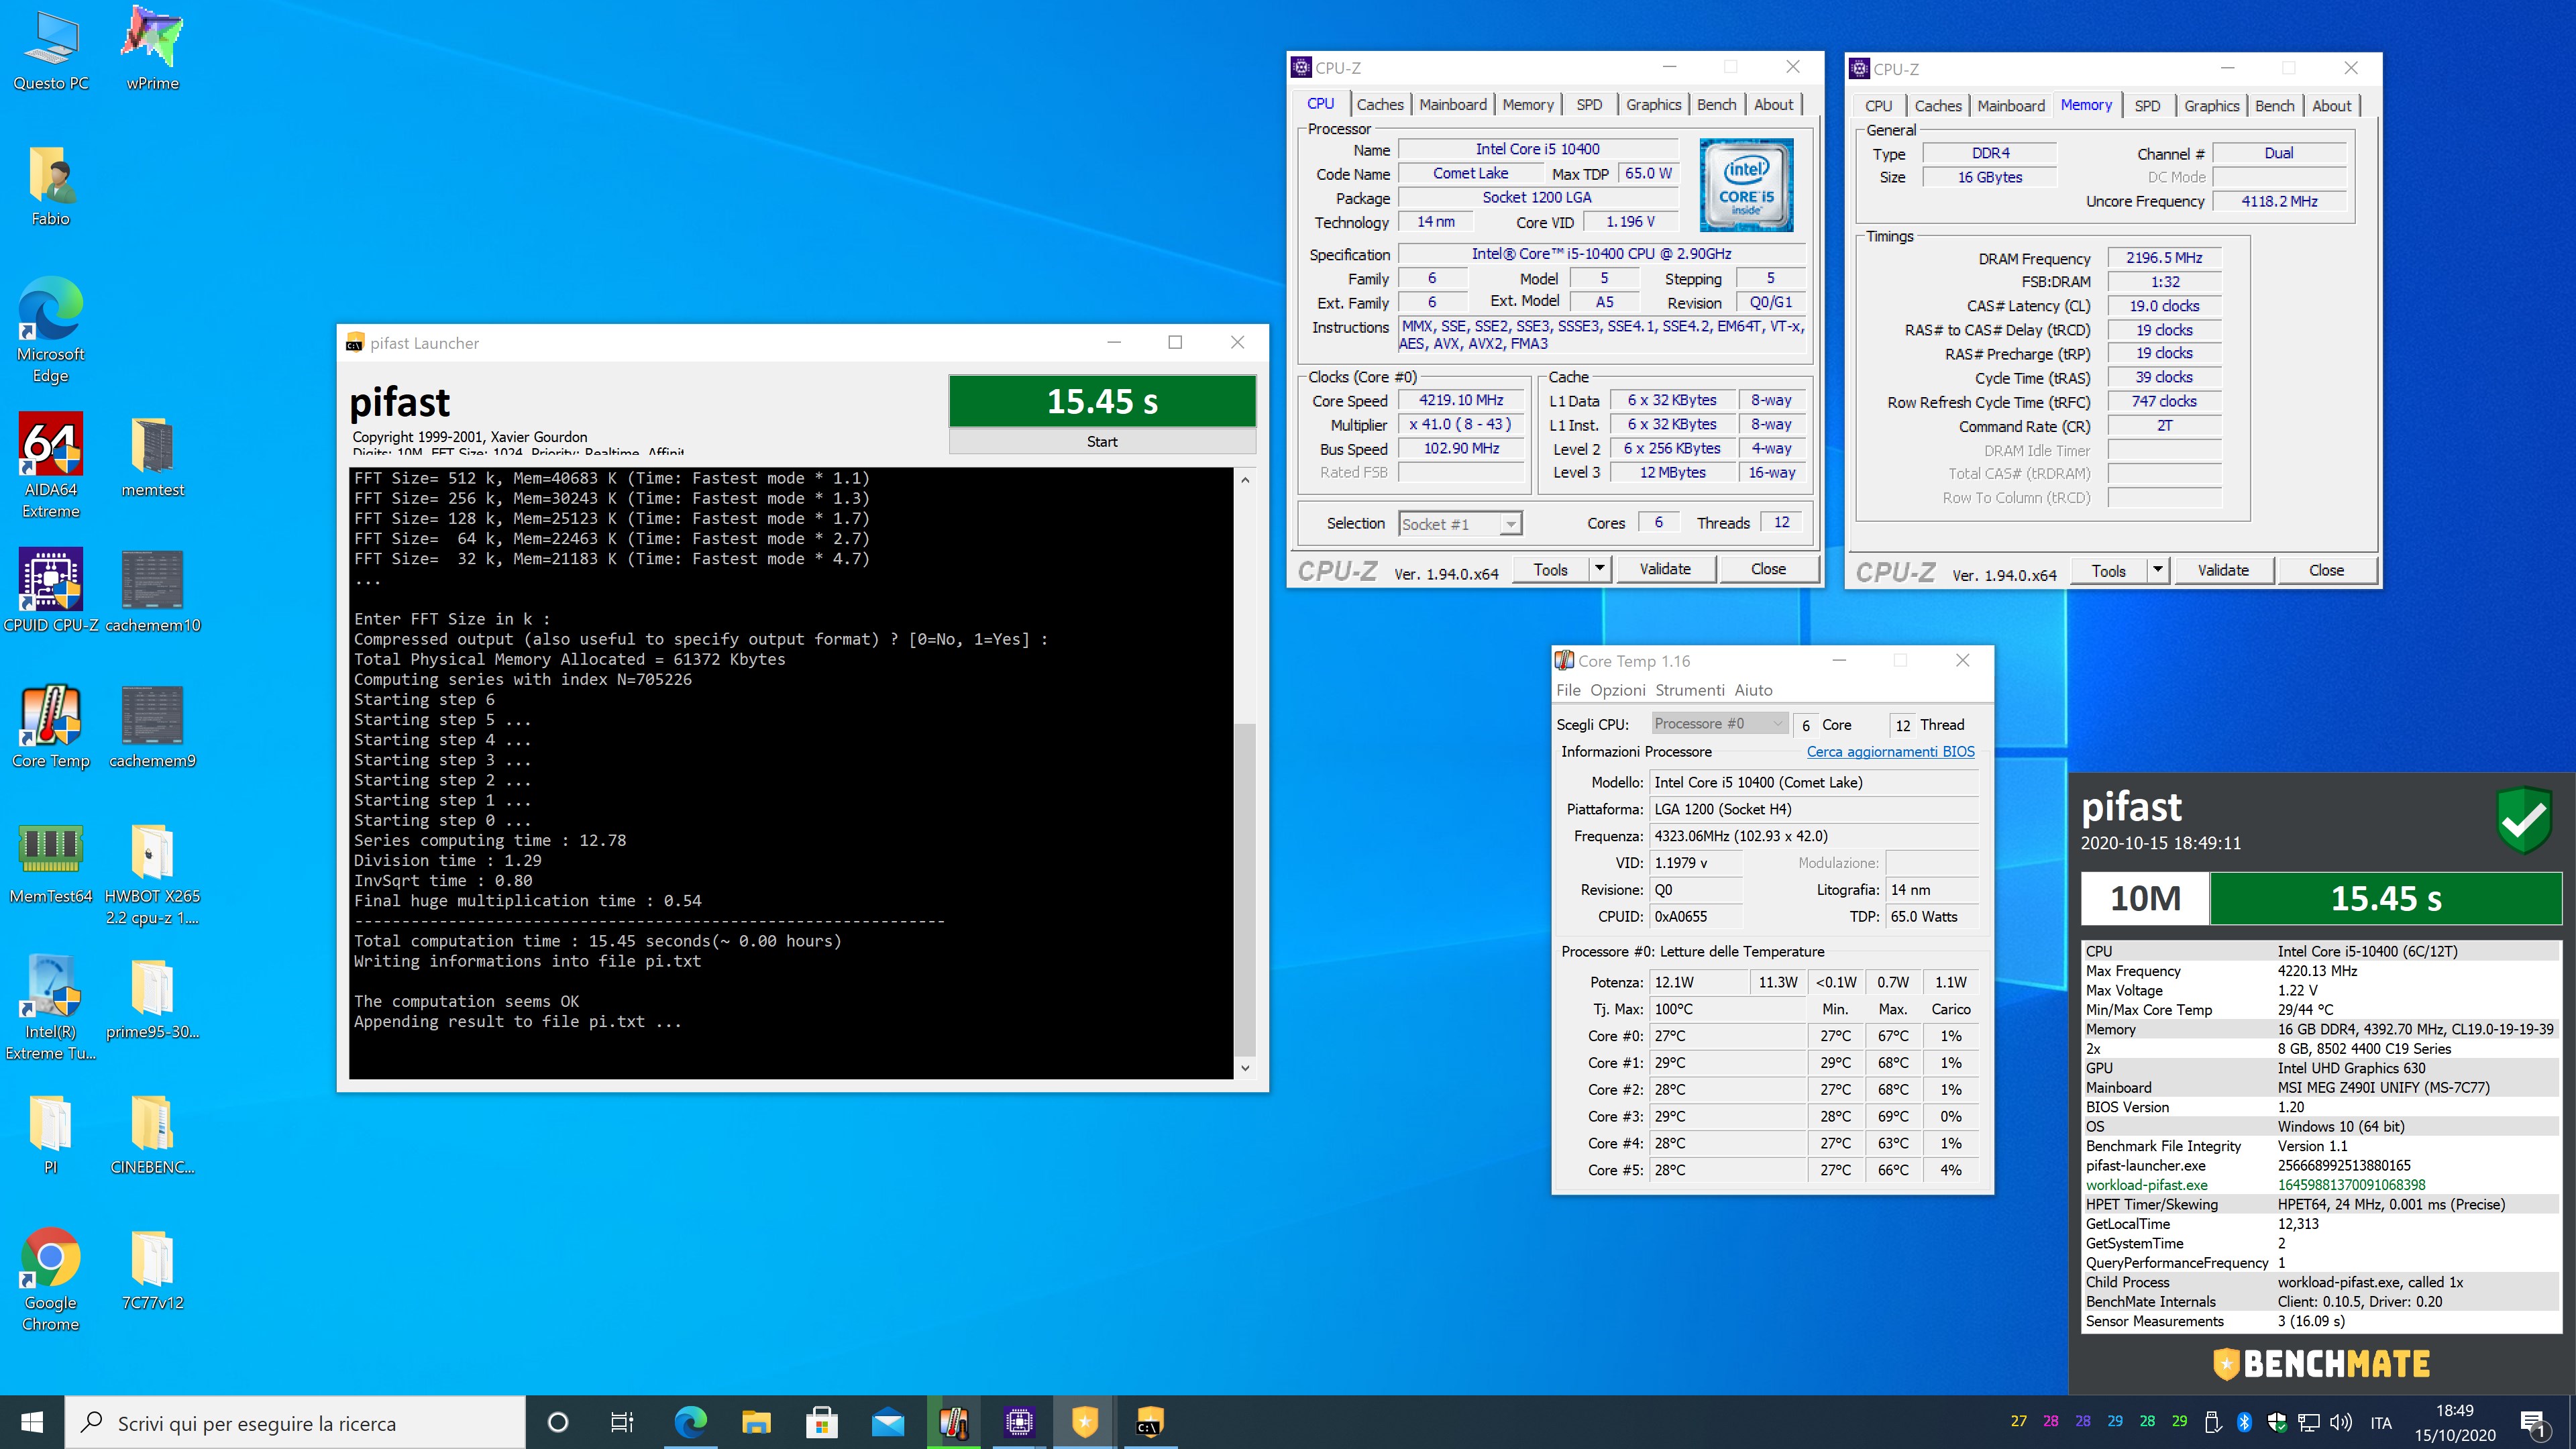Image resolution: width=2576 pixels, height=1449 pixels.
Task: Click the 15.45 s result banner in pifast Launcher
Action: pyautogui.click(x=1102, y=401)
